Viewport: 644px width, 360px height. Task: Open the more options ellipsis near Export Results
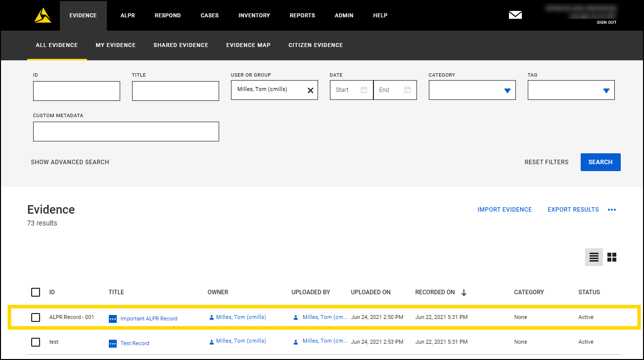tap(612, 209)
